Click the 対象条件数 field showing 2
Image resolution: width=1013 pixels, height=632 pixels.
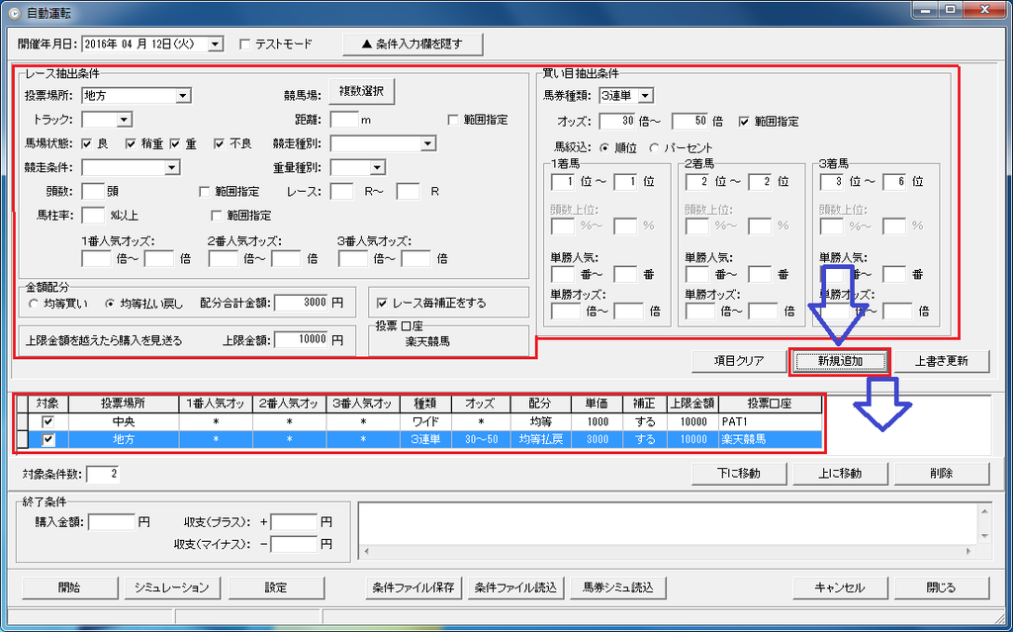pyautogui.click(x=103, y=474)
